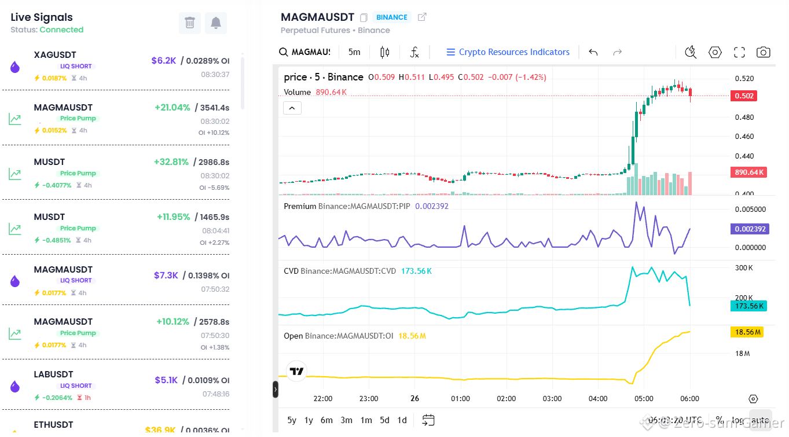Open MAGMAUSDT in external link

[x=422, y=17]
